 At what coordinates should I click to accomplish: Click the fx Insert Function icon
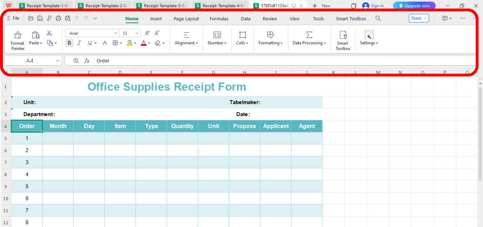[x=87, y=61]
